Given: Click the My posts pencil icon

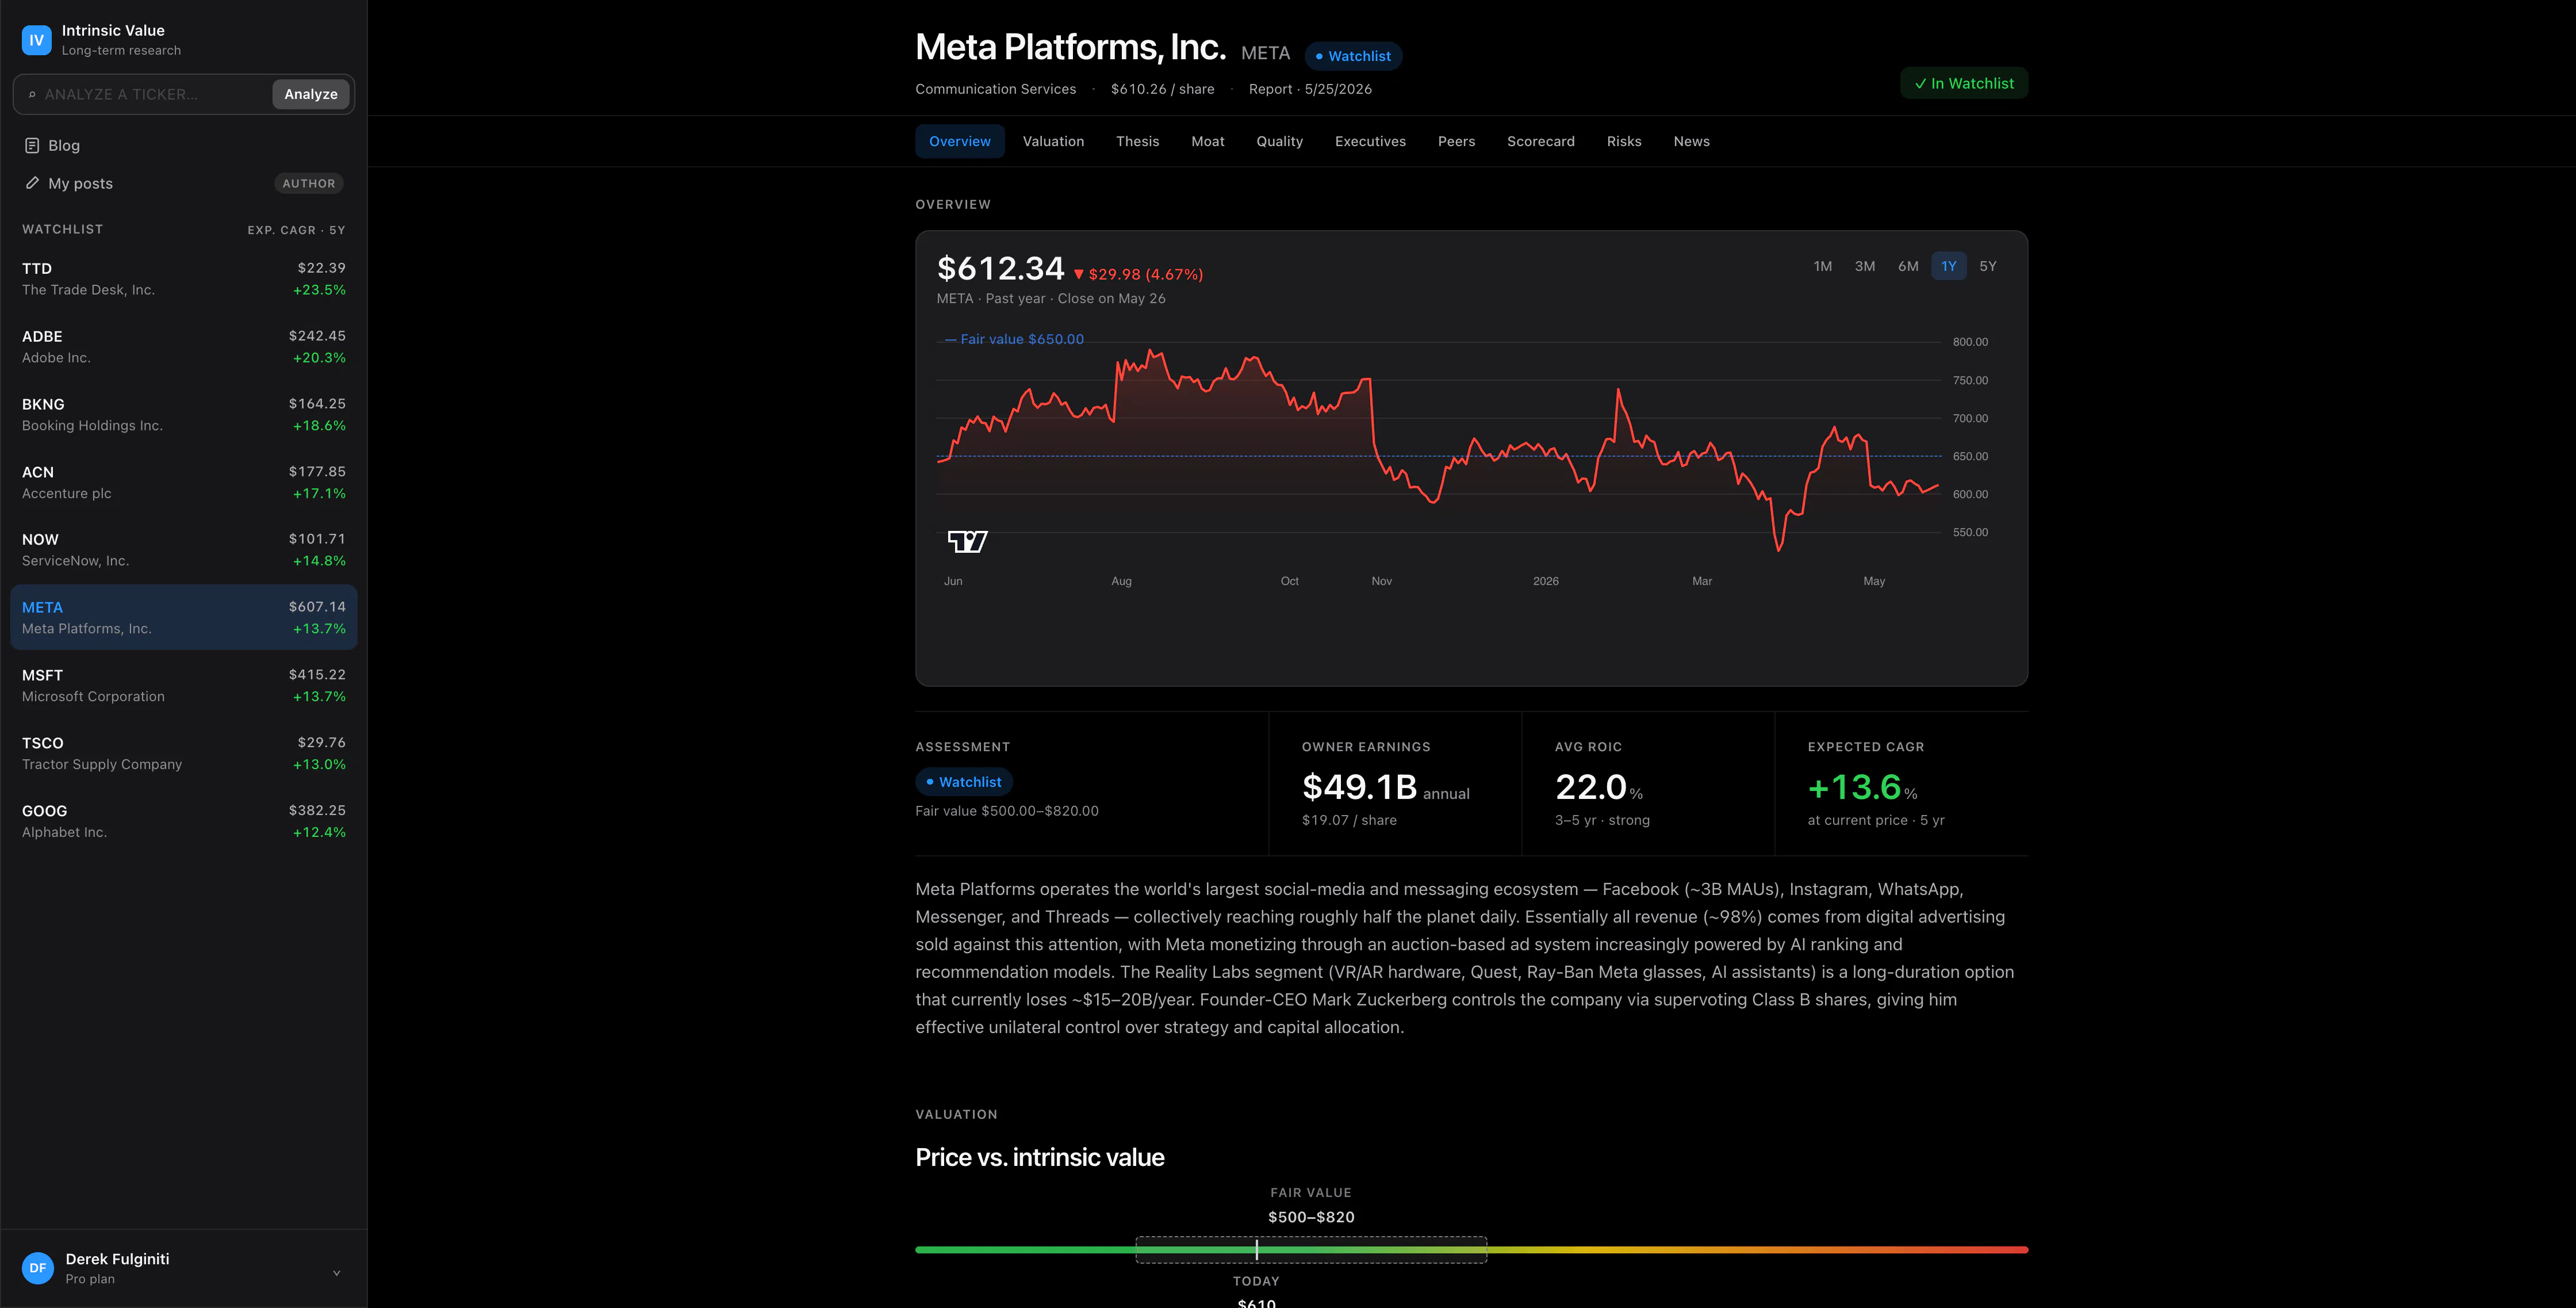Looking at the screenshot, I should [x=32, y=183].
